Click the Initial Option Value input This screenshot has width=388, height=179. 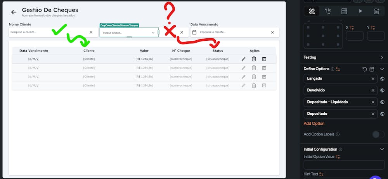(344, 165)
